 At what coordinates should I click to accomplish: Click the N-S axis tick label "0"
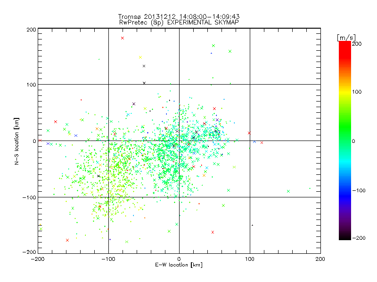34,141
